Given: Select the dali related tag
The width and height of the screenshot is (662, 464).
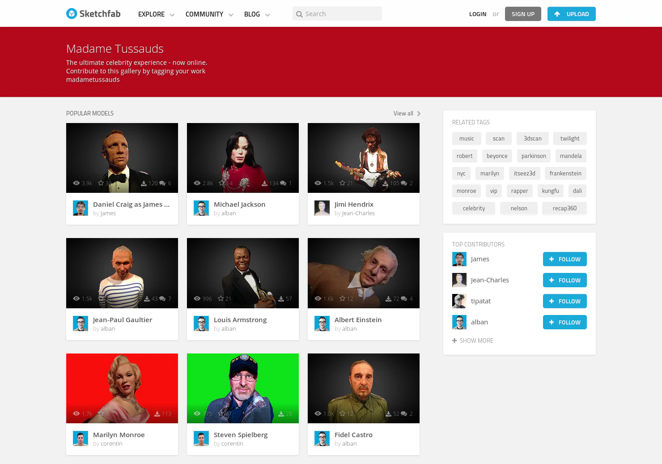Looking at the screenshot, I should point(577,191).
